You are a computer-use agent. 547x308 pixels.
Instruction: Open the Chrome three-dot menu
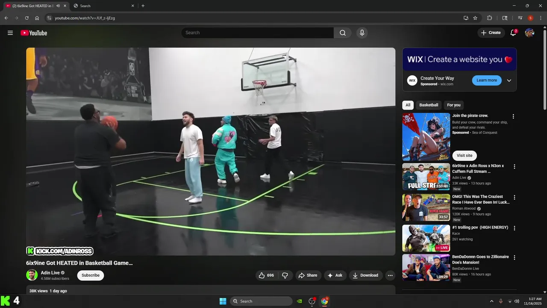click(x=541, y=18)
